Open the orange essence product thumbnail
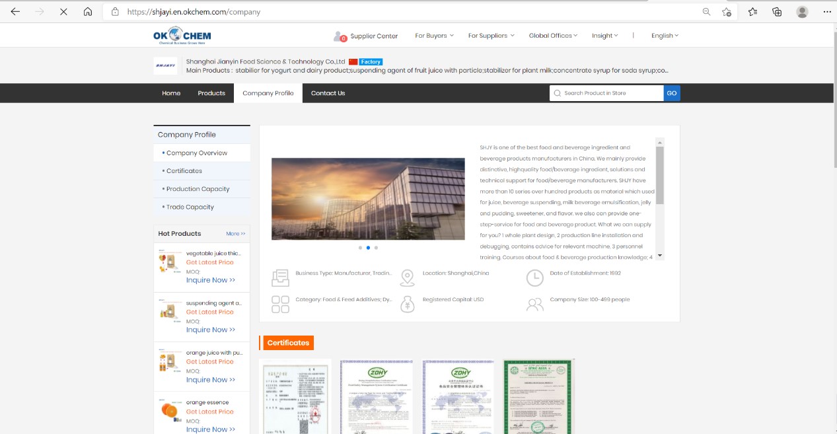Viewport: 837px width, 434px height. coord(169,411)
